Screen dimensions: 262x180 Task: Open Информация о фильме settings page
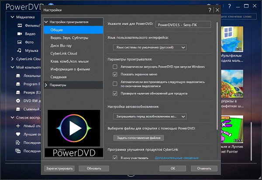point(73,69)
